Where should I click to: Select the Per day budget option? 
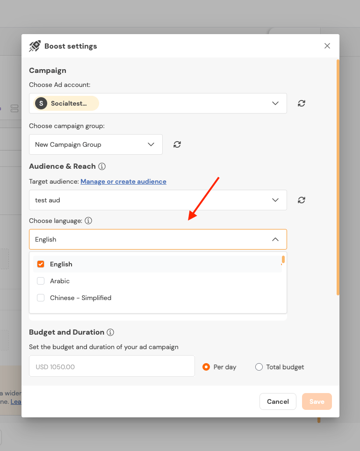206,367
